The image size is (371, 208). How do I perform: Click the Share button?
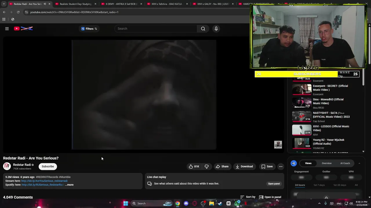coord(222,166)
